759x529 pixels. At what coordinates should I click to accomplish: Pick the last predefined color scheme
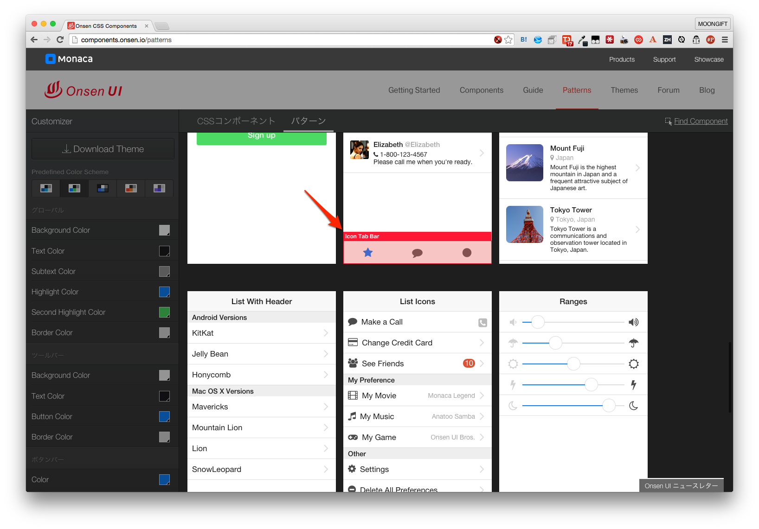click(159, 188)
